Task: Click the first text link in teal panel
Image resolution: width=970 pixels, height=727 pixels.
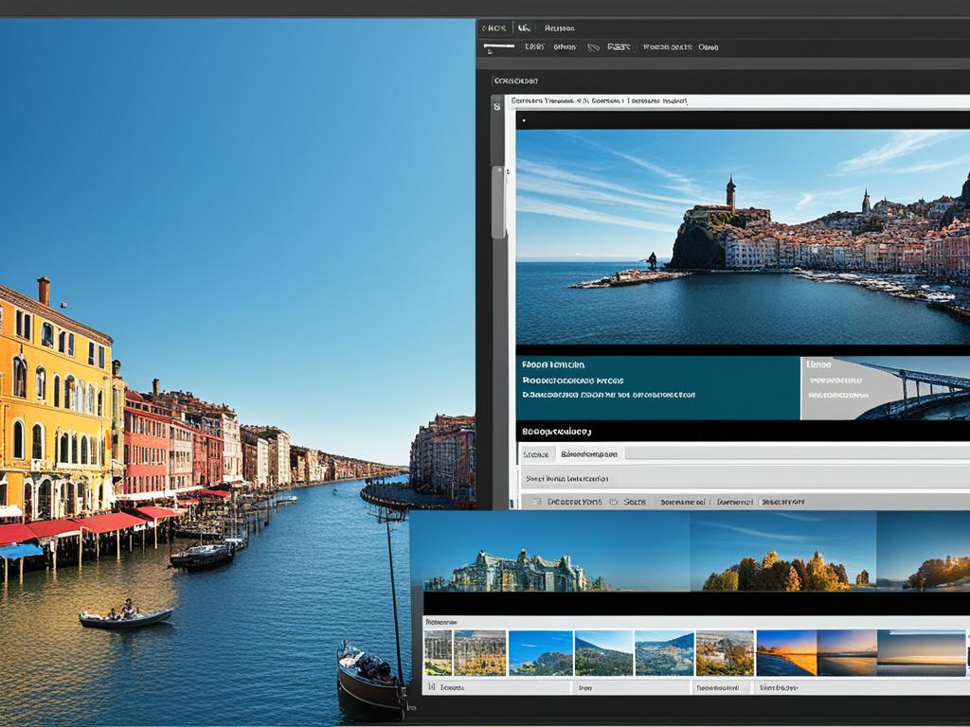Action: click(553, 364)
